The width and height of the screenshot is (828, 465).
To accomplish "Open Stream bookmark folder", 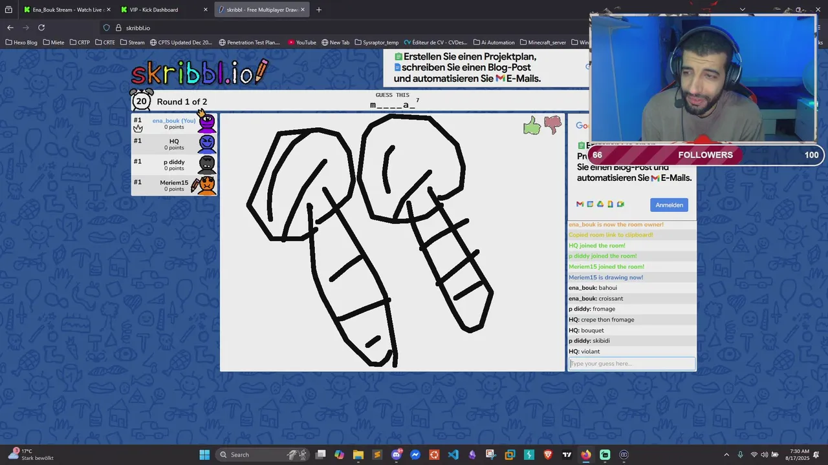I will pyautogui.click(x=132, y=43).
